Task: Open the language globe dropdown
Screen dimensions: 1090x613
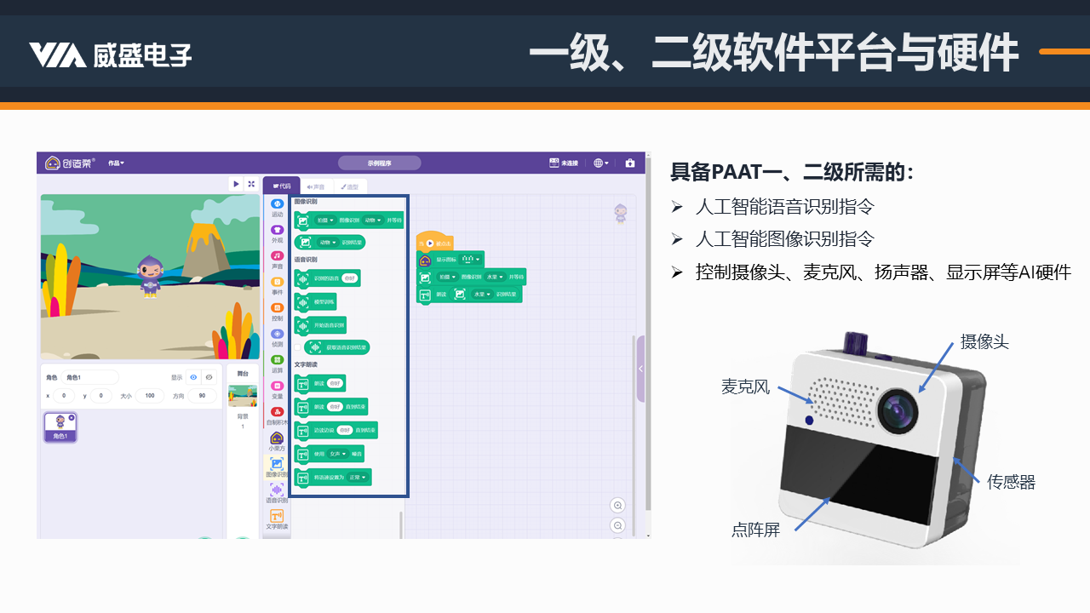Action: pos(599,163)
